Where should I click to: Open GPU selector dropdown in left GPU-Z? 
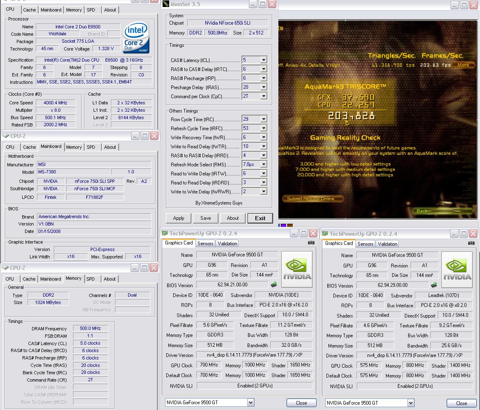(x=251, y=402)
